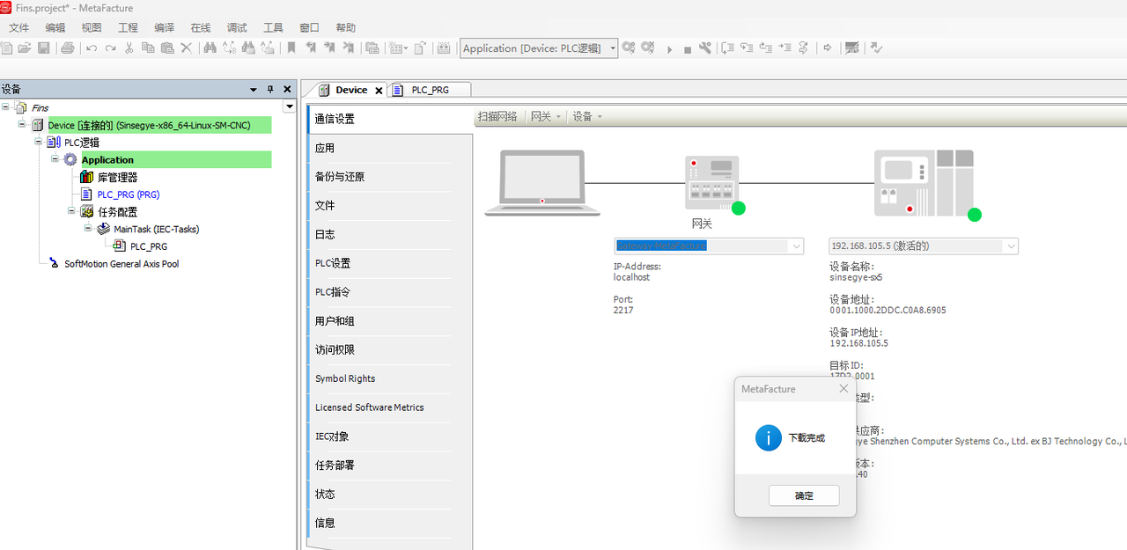Click 确定 in the 下载完成 dialog
1127x550 pixels.
pos(804,495)
